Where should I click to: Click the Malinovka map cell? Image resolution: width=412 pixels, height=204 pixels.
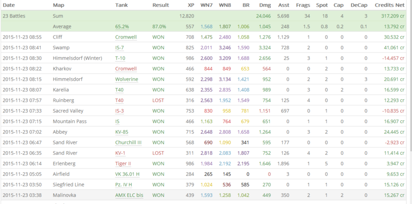pos(64,195)
